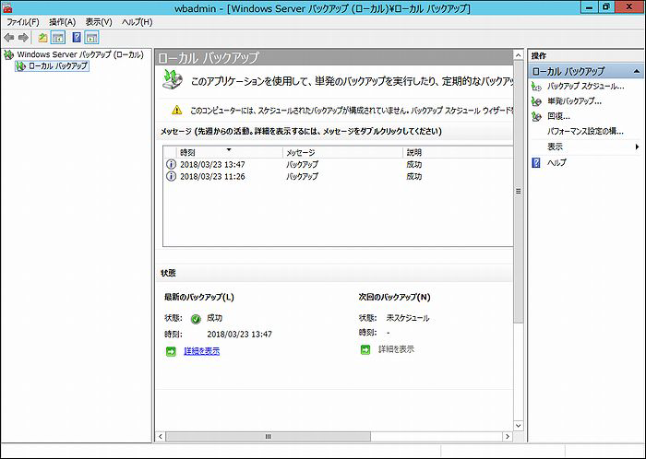This screenshot has height=459, width=646.
Task: Click the ローカル バックアップ tree node icon
Action: pyautogui.click(x=20, y=65)
